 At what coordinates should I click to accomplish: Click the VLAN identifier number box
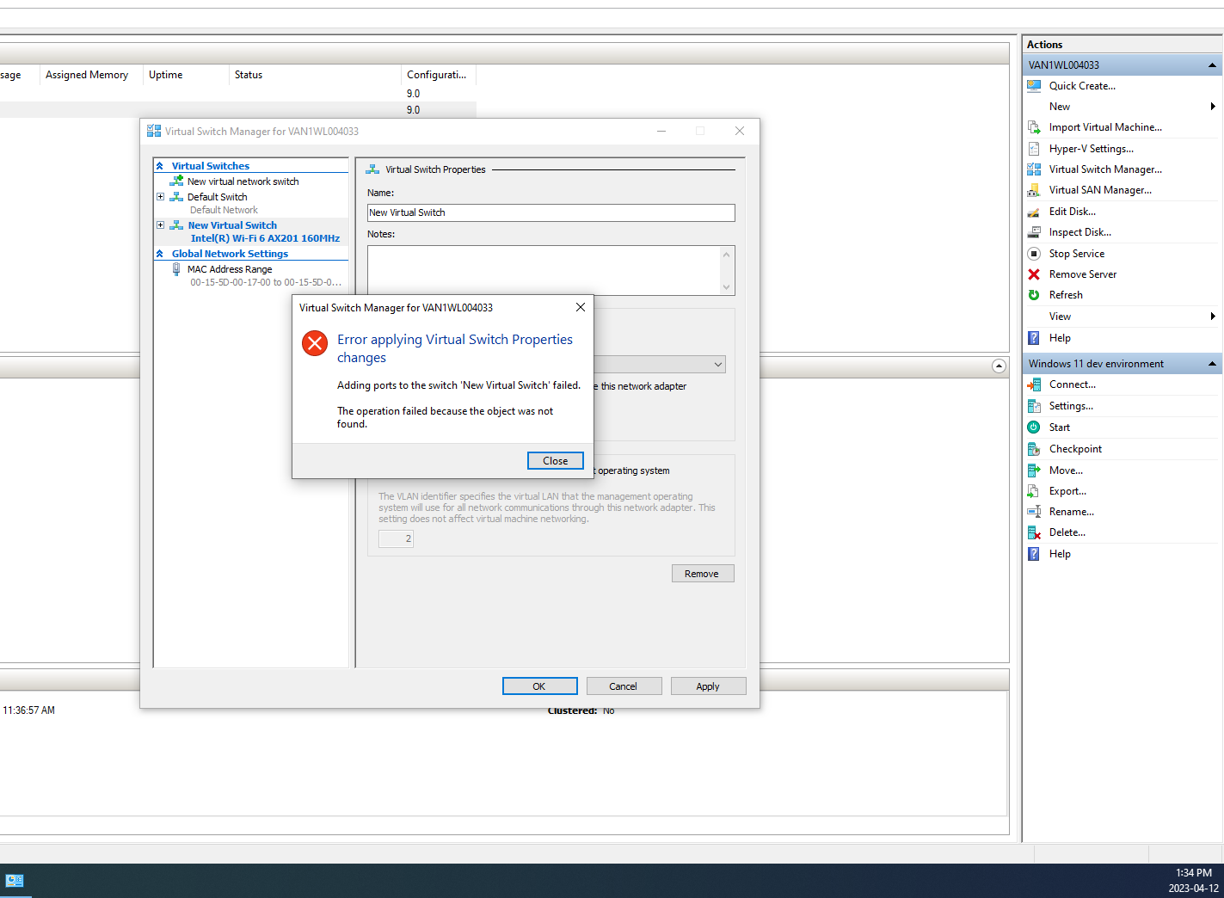[396, 538]
